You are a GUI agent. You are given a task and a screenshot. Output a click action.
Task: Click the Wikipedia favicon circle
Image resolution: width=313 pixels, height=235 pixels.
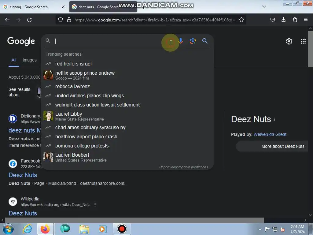click(13, 202)
